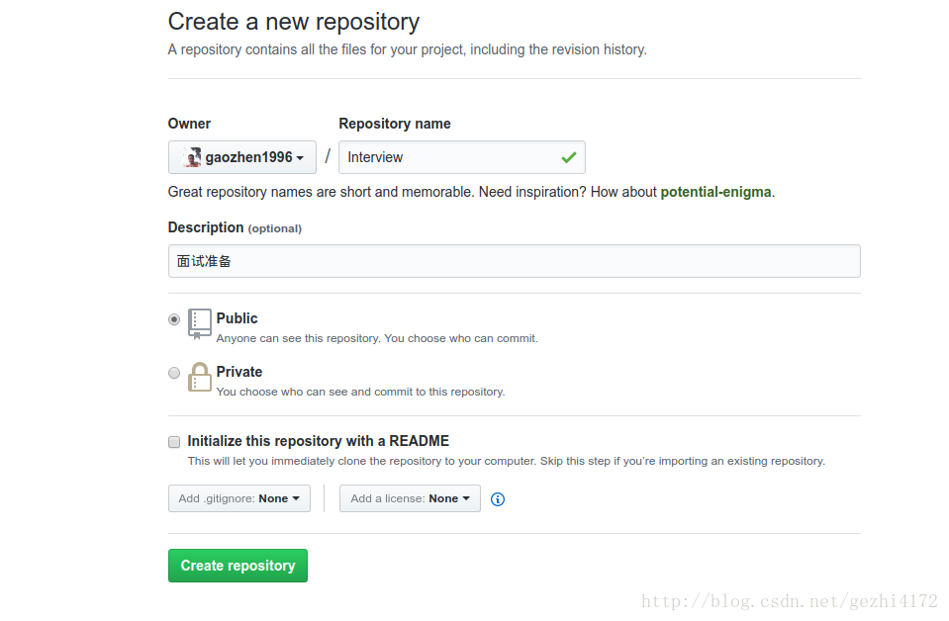
Task: Enable Initialize this repository with a README
Action: point(174,442)
